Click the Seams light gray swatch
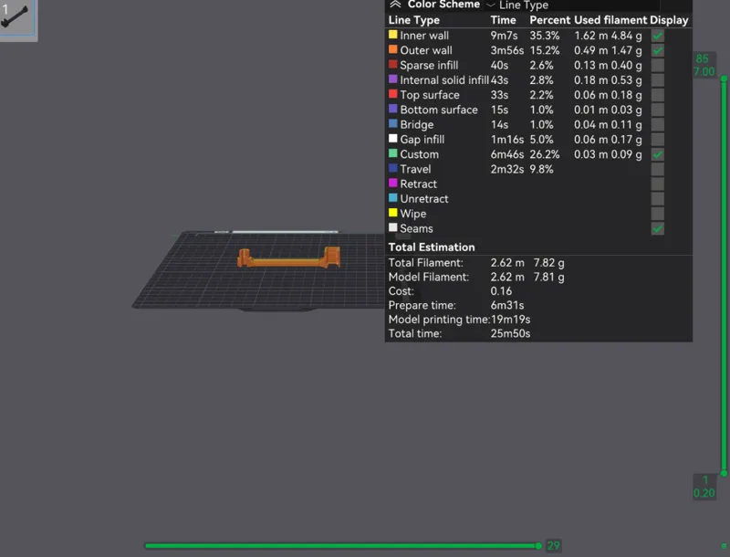 pyautogui.click(x=393, y=227)
